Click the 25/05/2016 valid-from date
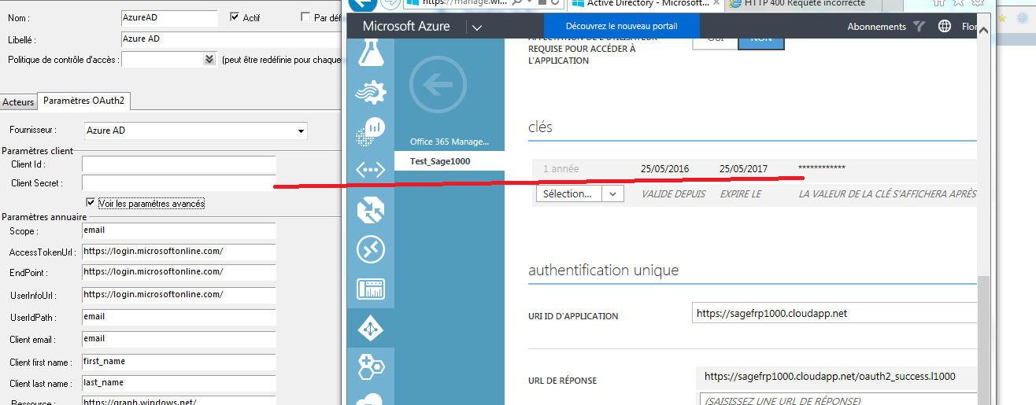Image resolution: width=1036 pixels, height=405 pixels. tap(664, 168)
